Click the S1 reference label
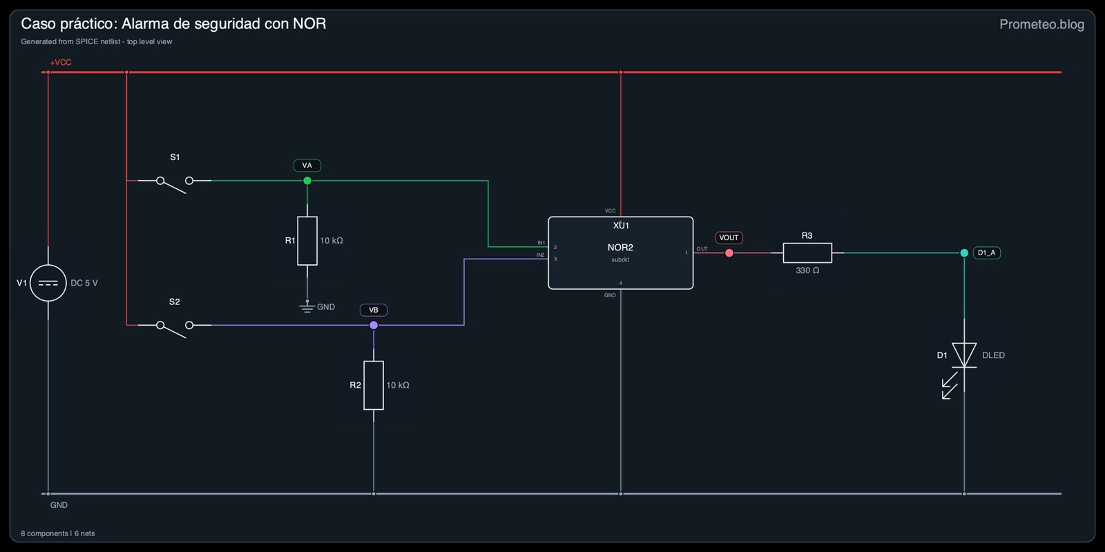1105x552 pixels. pyautogui.click(x=175, y=157)
